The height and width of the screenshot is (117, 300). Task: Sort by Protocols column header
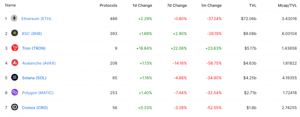[x=109, y=5]
